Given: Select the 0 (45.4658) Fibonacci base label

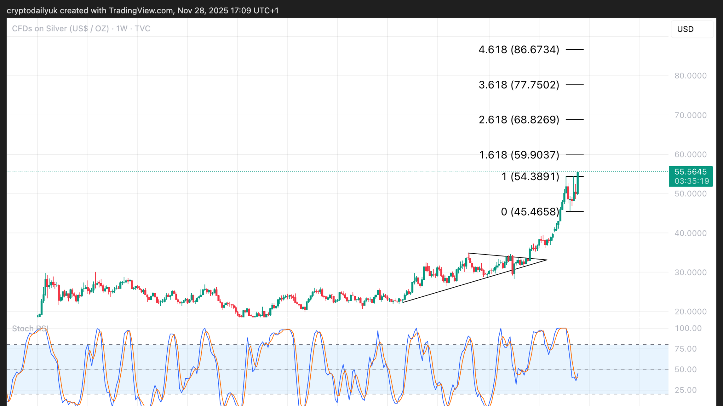Looking at the screenshot, I should (x=530, y=212).
